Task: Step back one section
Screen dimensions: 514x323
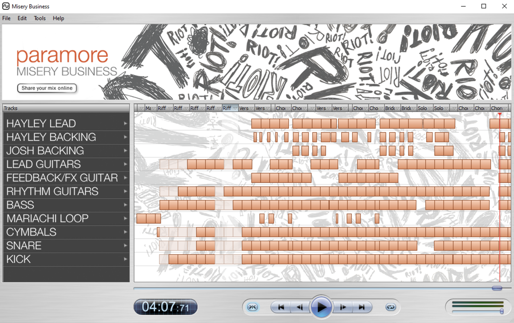Action: [x=300, y=307]
